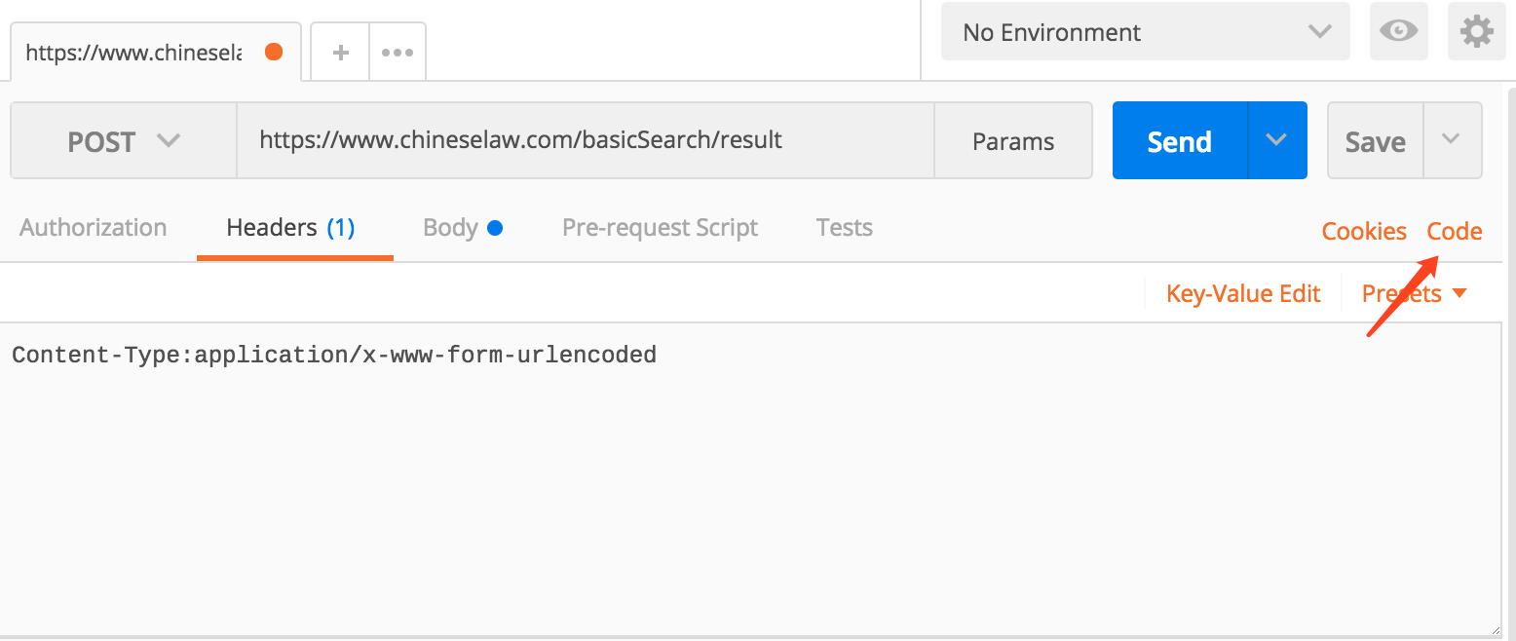Expand the Send button dropdown arrow

pos(1277,140)
